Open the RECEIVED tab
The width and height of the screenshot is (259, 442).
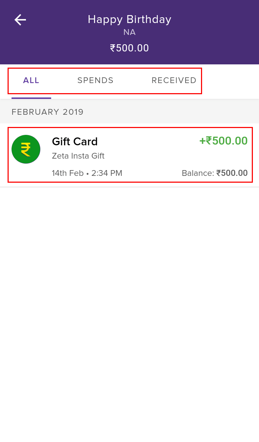coord(174,81)
